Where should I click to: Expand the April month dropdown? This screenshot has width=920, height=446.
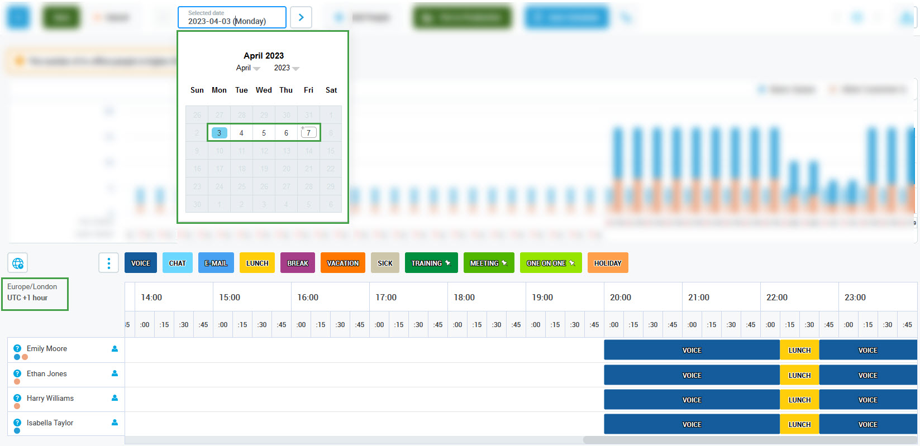pyautogui.click(x=248, y=68)
